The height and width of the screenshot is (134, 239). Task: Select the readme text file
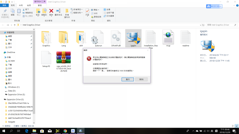click(186, 39)
